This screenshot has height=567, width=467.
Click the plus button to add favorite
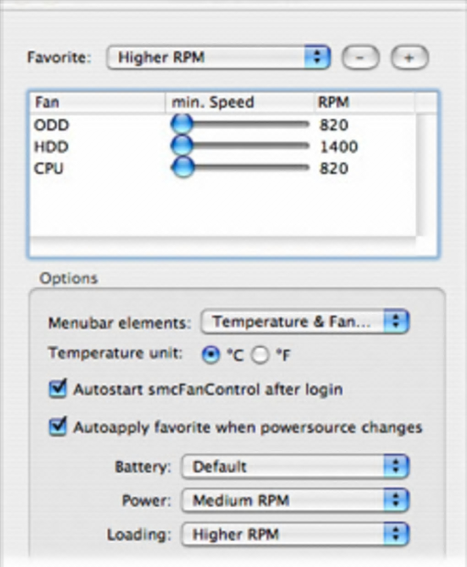tap(409, 58)
